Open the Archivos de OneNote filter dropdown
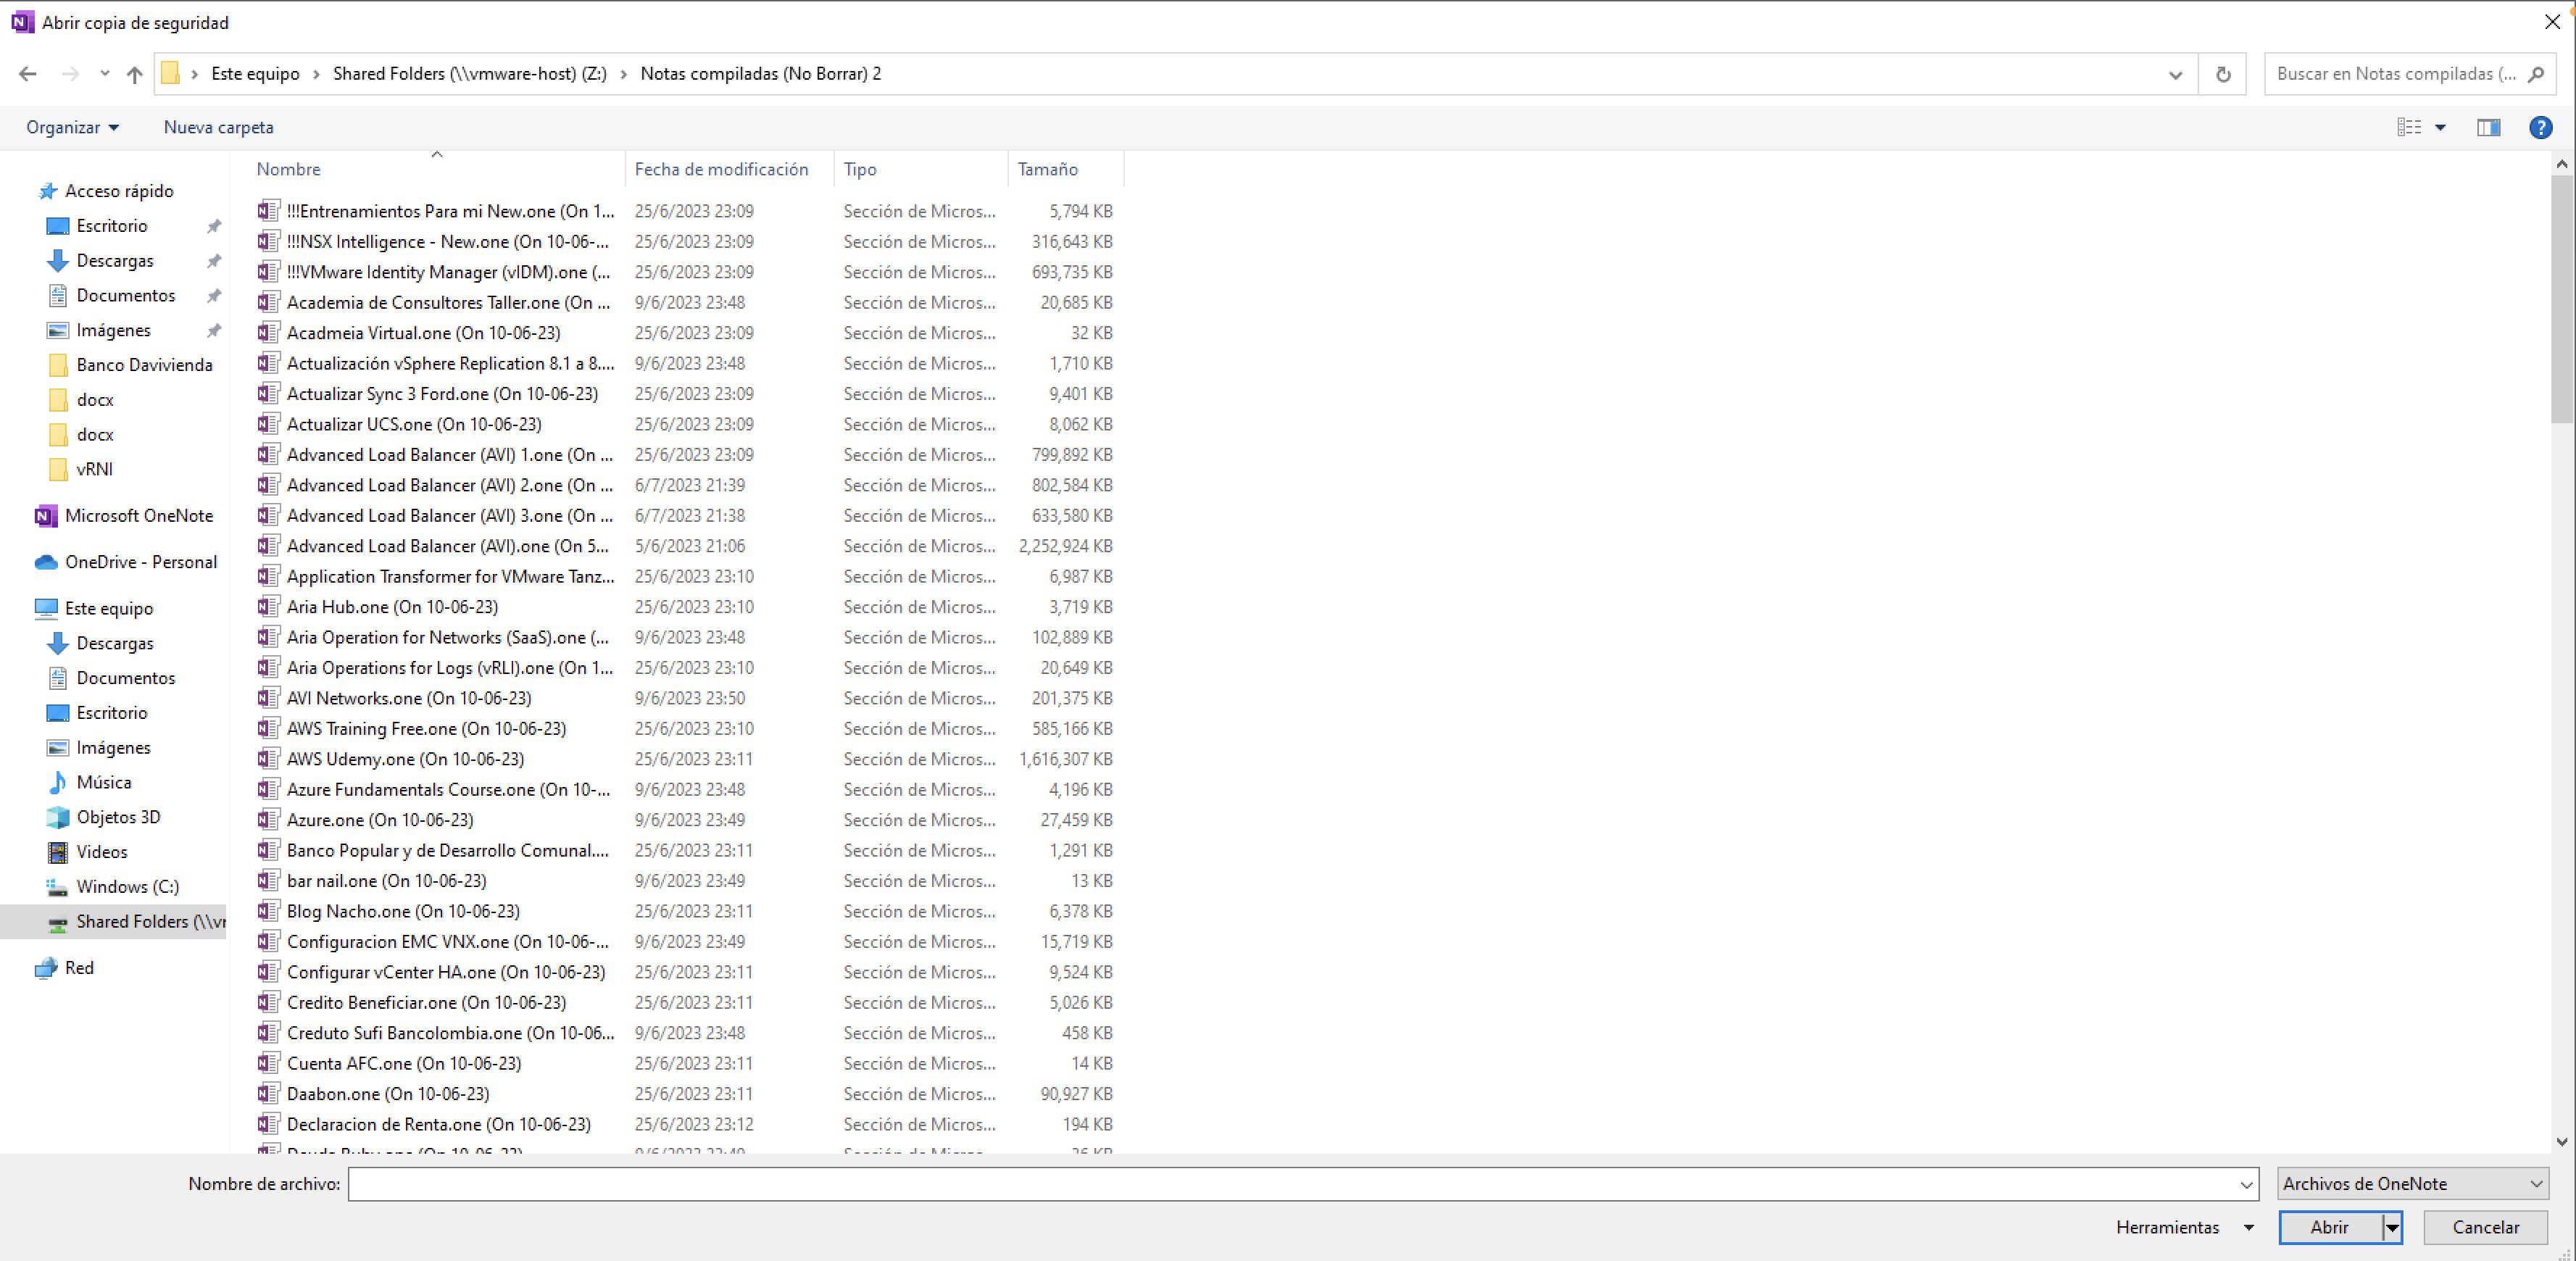 click(2412, 1184)
